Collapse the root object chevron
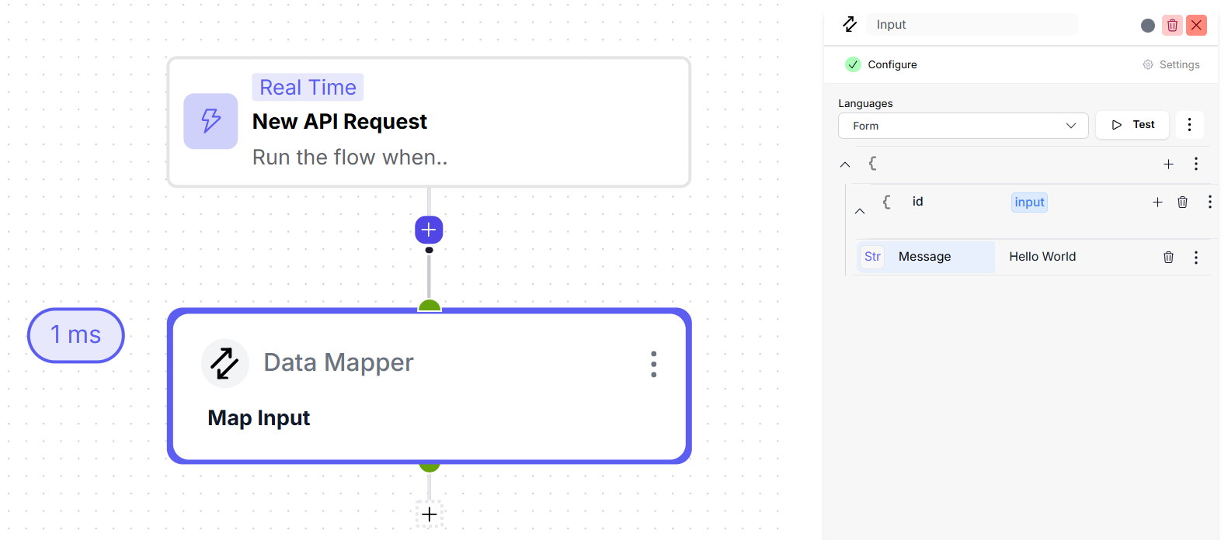This screenshot has height=540, width=1228. pos(845,164)
